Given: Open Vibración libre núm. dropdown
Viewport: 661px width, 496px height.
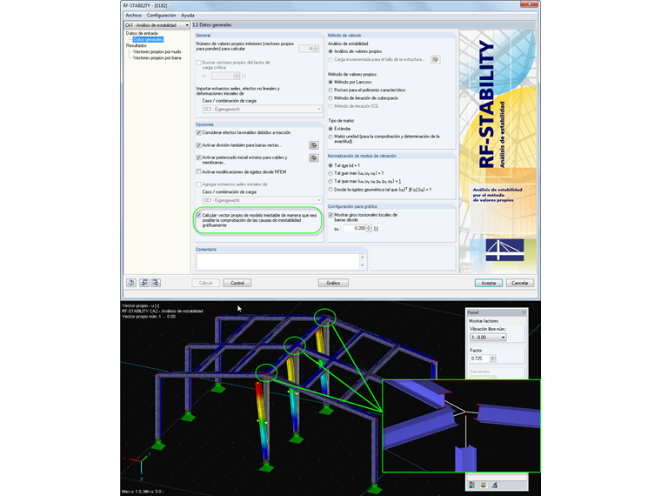Looking at the screenshot, I should 488,338.
